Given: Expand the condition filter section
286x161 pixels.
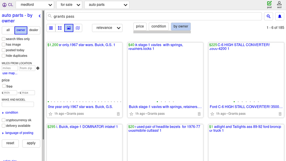Looking at the screenshot, I should click(11, 113).
